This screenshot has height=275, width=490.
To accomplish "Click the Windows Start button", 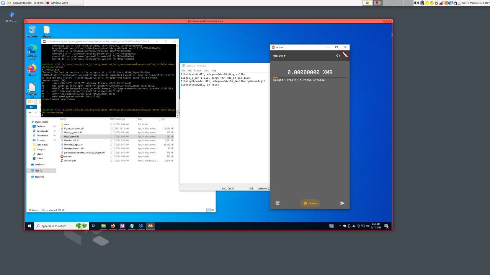I will pyautogui.click(x=29, y=226).
